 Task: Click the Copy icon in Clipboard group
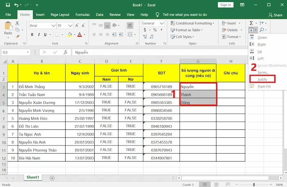click(x=17, y=30)
